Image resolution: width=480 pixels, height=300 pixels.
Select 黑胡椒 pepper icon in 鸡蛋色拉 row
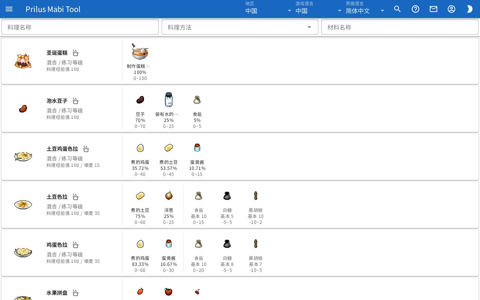[x=256, y=244]
